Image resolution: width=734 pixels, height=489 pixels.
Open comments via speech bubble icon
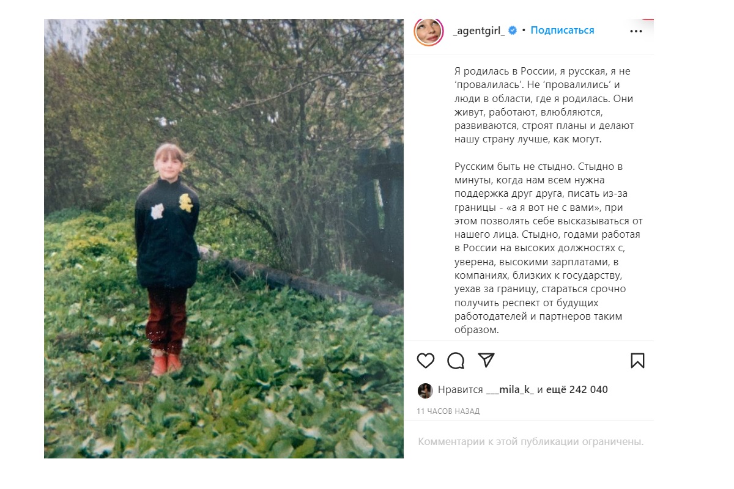click(456, 361)
